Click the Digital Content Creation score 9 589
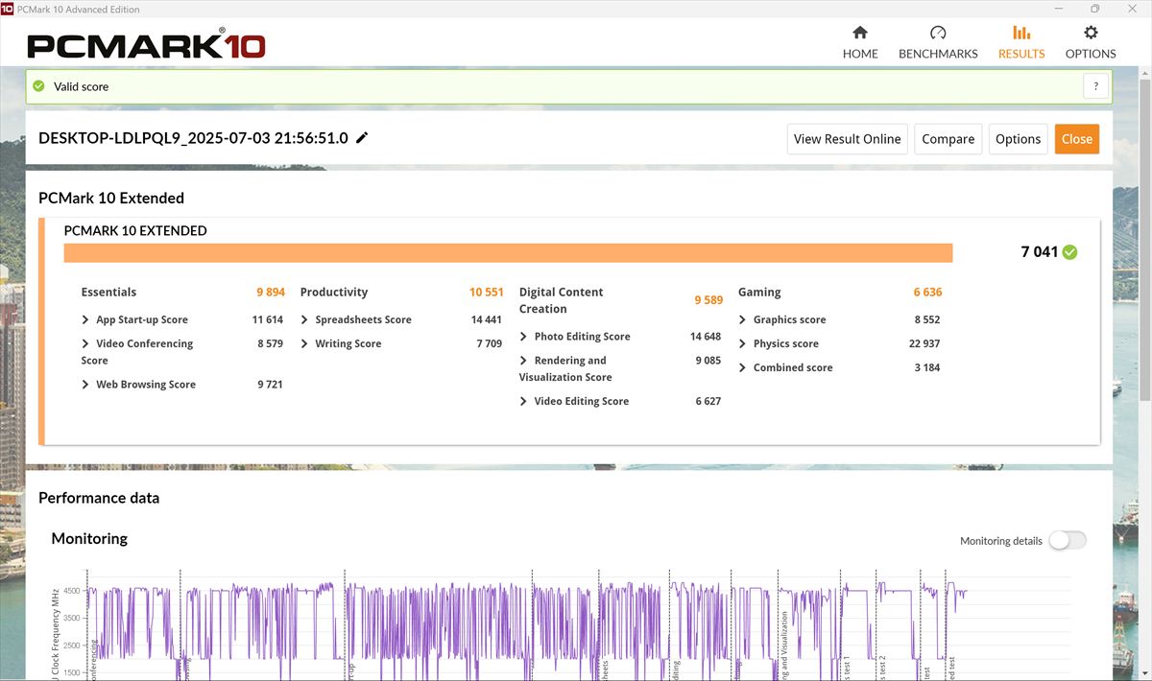Screen dimensions: 1152x681 tap(708, 300)
